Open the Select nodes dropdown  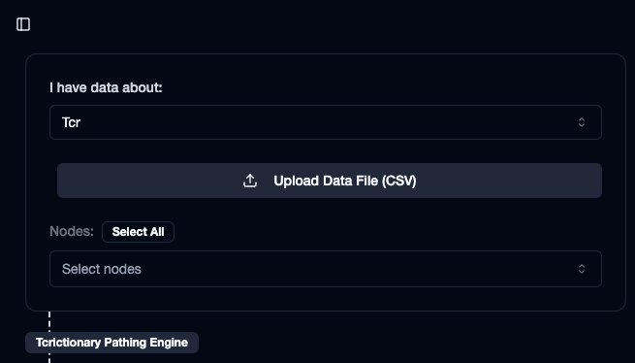(x=326, y=269)
